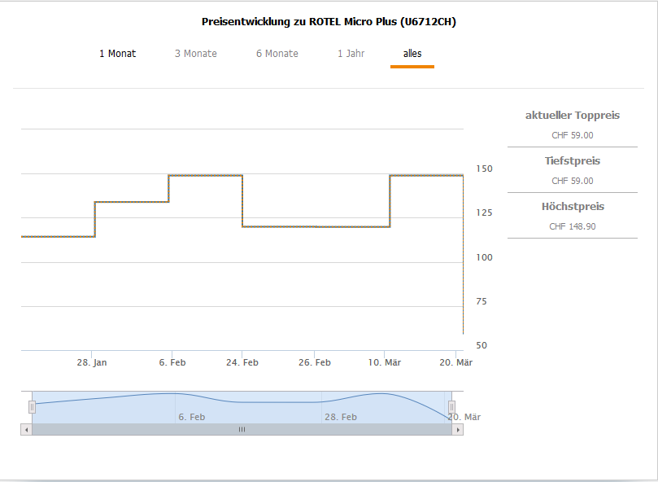Click the 6. Feb navigator label

(192, 417)
